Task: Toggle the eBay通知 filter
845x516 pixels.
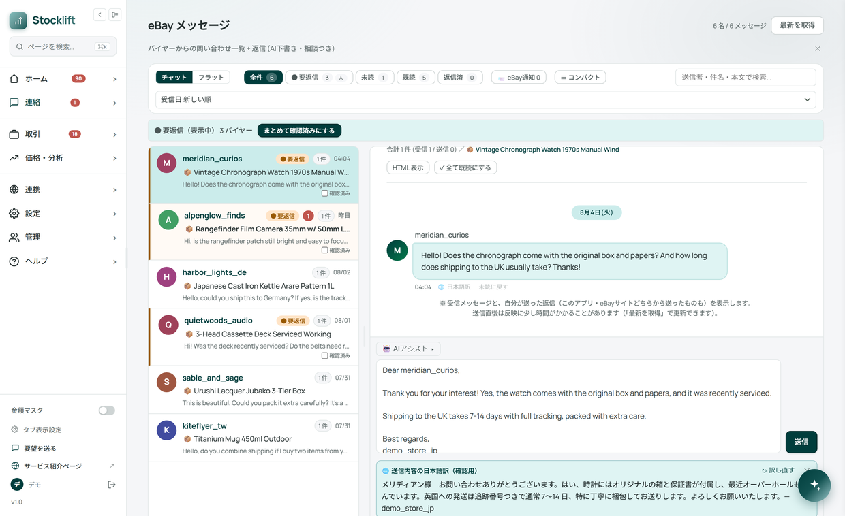Action: pyautogui.click(x=519, y=78)
